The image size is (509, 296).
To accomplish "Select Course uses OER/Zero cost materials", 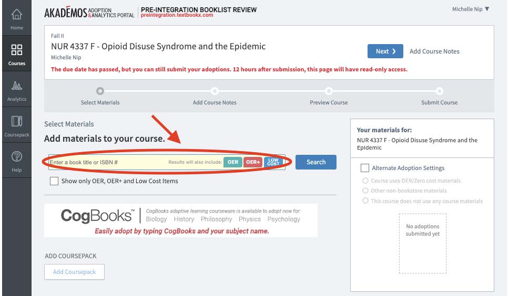I will point(365,181).
